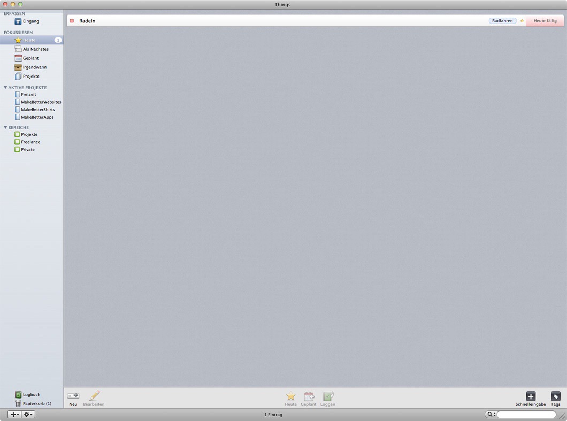Click the Heute fällig due label
The image size is (567, 421).
[x=545, y=21]
